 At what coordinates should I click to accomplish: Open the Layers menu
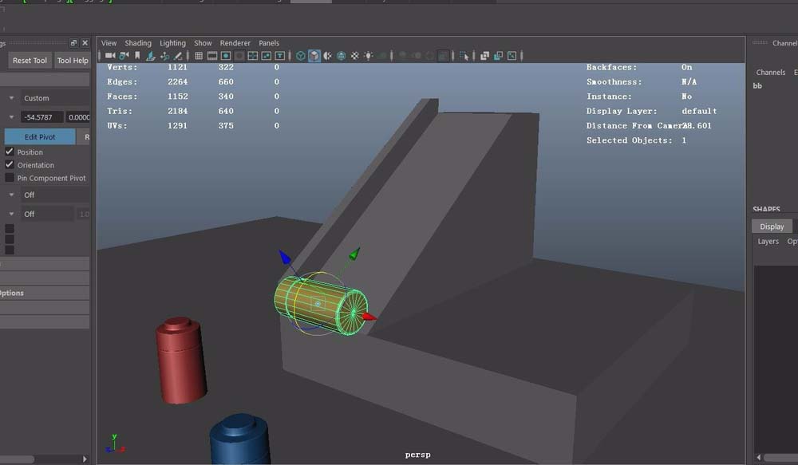pyautogui.click(x=768, y=241)
